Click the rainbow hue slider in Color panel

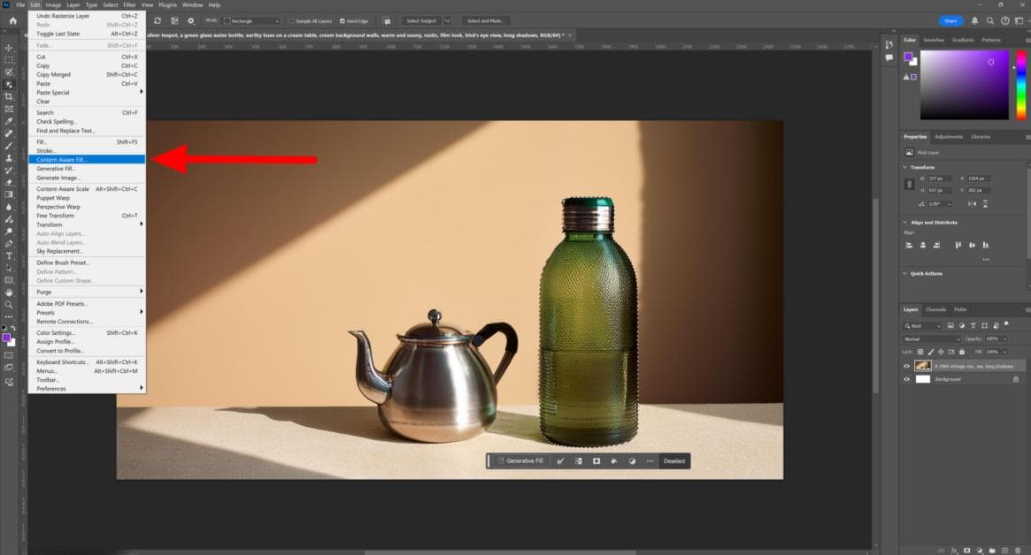(x=1021, y=86)
